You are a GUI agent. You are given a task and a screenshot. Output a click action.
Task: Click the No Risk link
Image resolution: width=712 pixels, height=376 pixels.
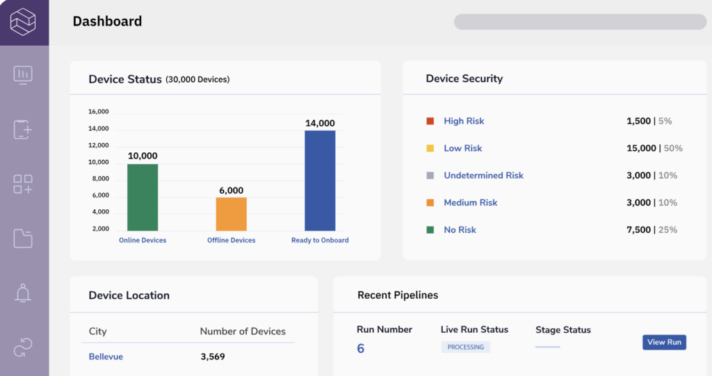tap(460, 229)
